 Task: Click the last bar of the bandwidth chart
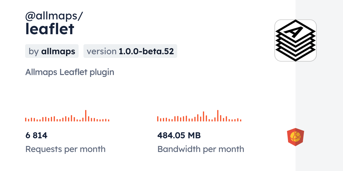[241, 120]
